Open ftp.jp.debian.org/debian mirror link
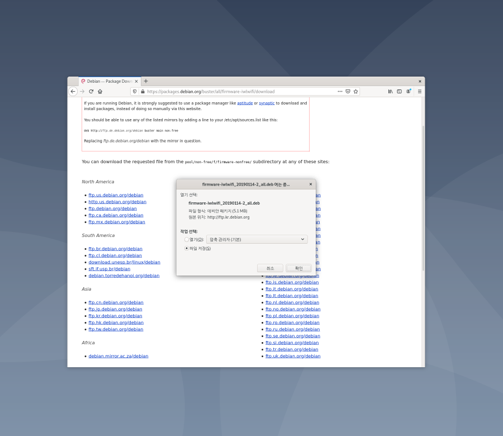 115,309
